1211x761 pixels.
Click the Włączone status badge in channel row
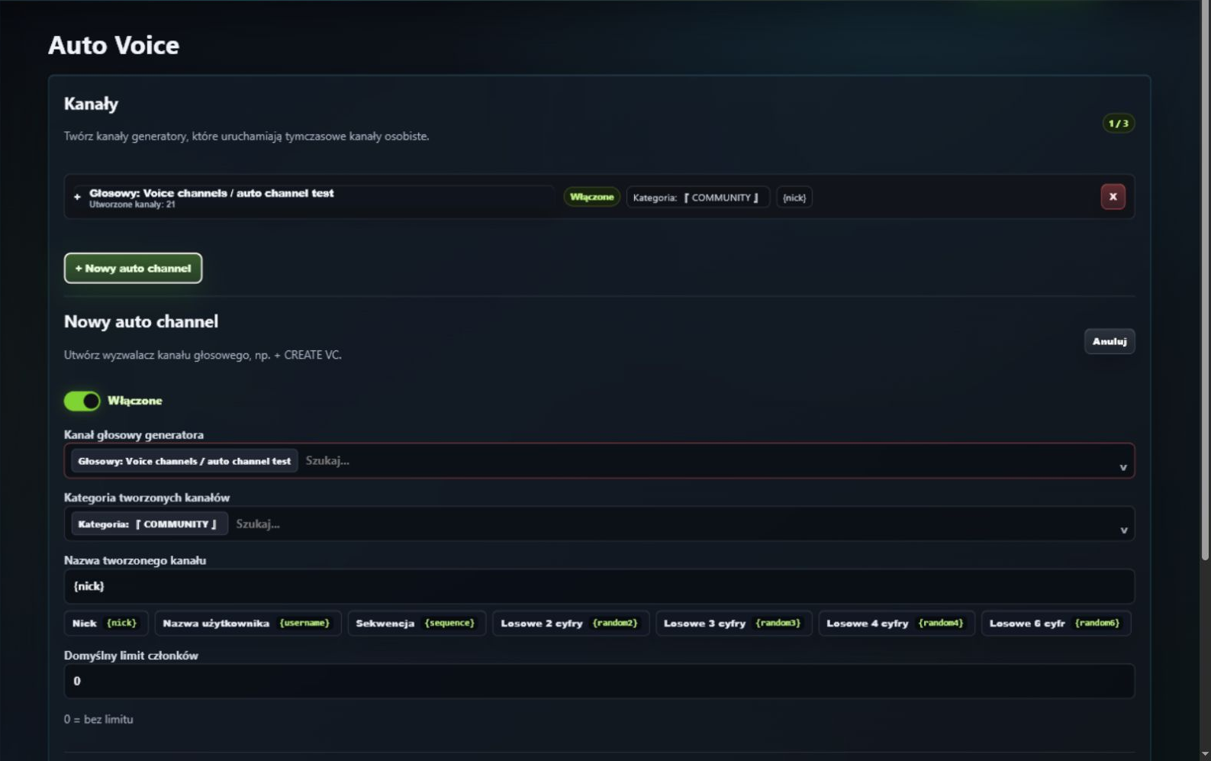click(591, 197)
